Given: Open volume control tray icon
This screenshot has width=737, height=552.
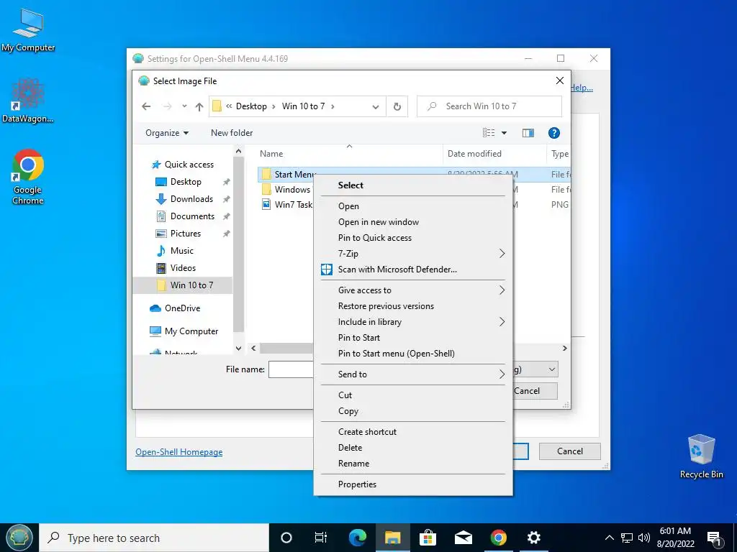Looking at the screenshot, I should 644,538.
